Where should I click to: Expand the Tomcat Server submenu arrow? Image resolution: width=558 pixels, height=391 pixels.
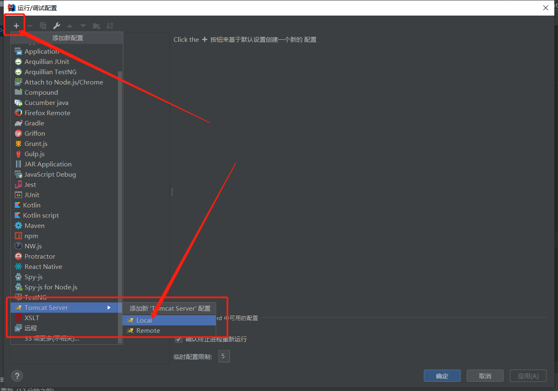(109, 308)
